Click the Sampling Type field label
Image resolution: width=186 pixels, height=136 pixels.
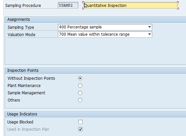tap(21, 27)
